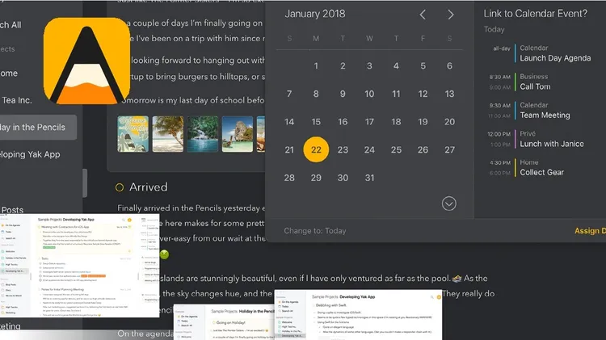Toggle the yellow circle next to Arrived
Image resolution: width=606 pixels, height=340 pixels.
[x=120, y=187]
